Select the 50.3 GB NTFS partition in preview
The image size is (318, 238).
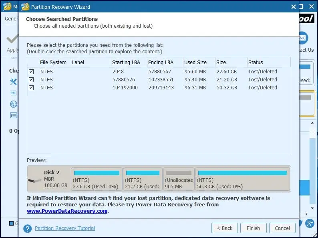pos(243,179)
